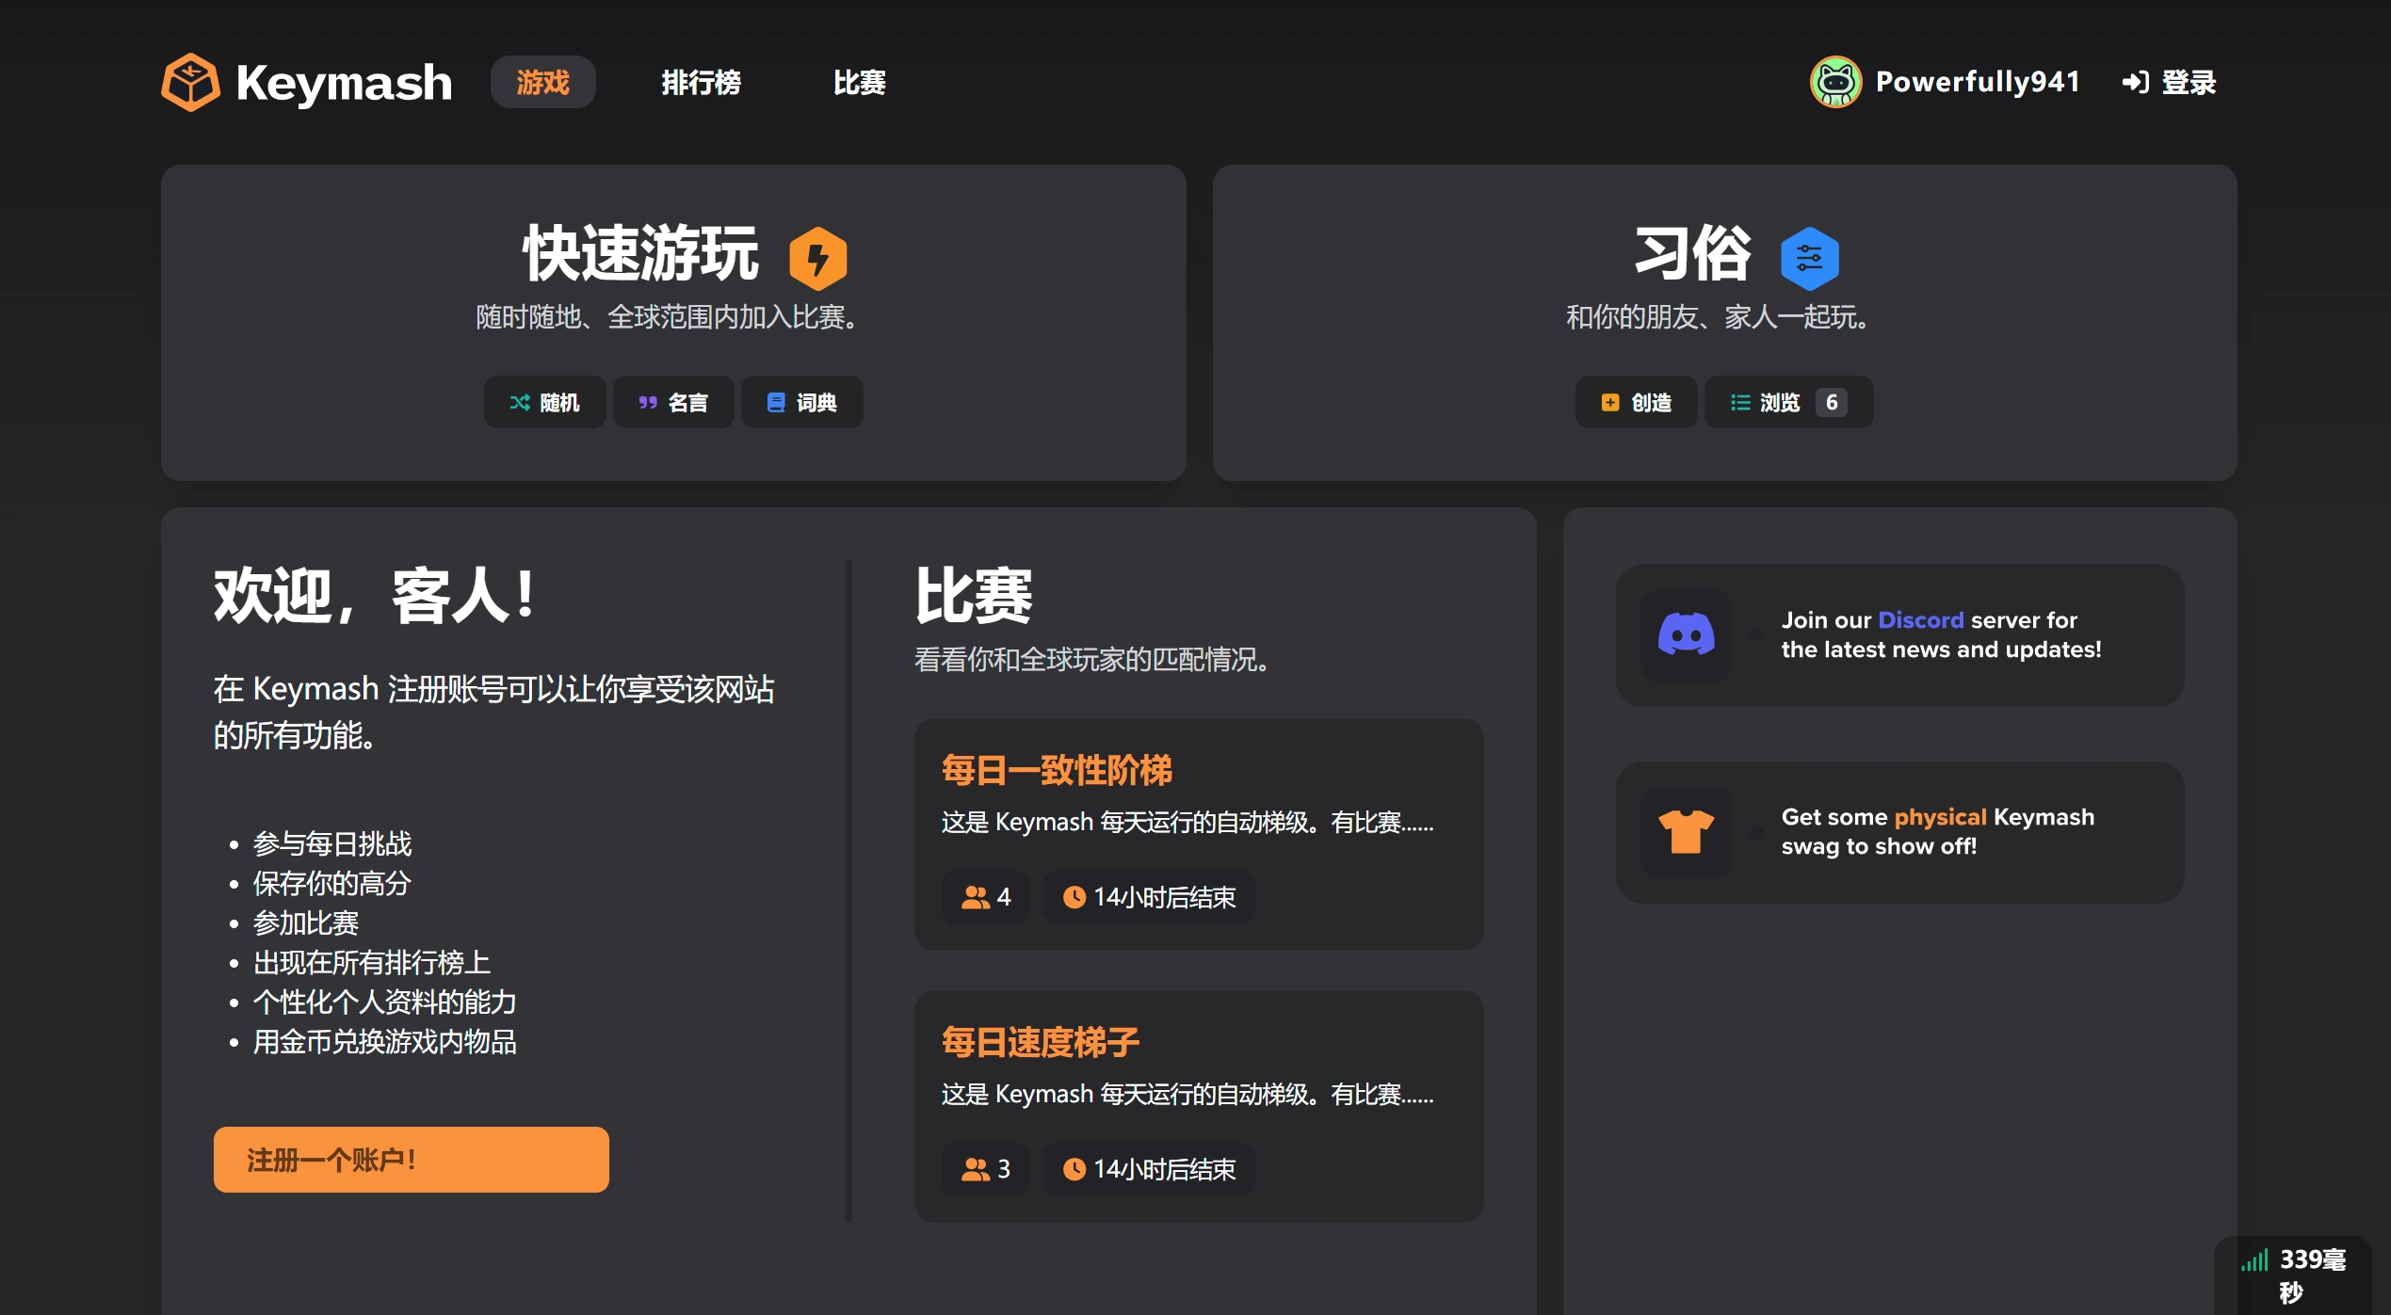The width and height of the screenshot is (2391, 1315).
Task: Click the Keymash brand name
Action: tap(344, 83)
